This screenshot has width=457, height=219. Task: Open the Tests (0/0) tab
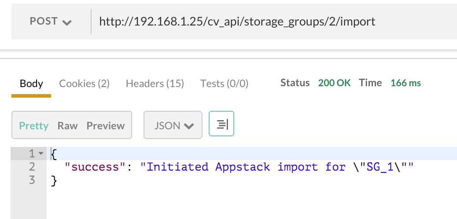(224, 84)
